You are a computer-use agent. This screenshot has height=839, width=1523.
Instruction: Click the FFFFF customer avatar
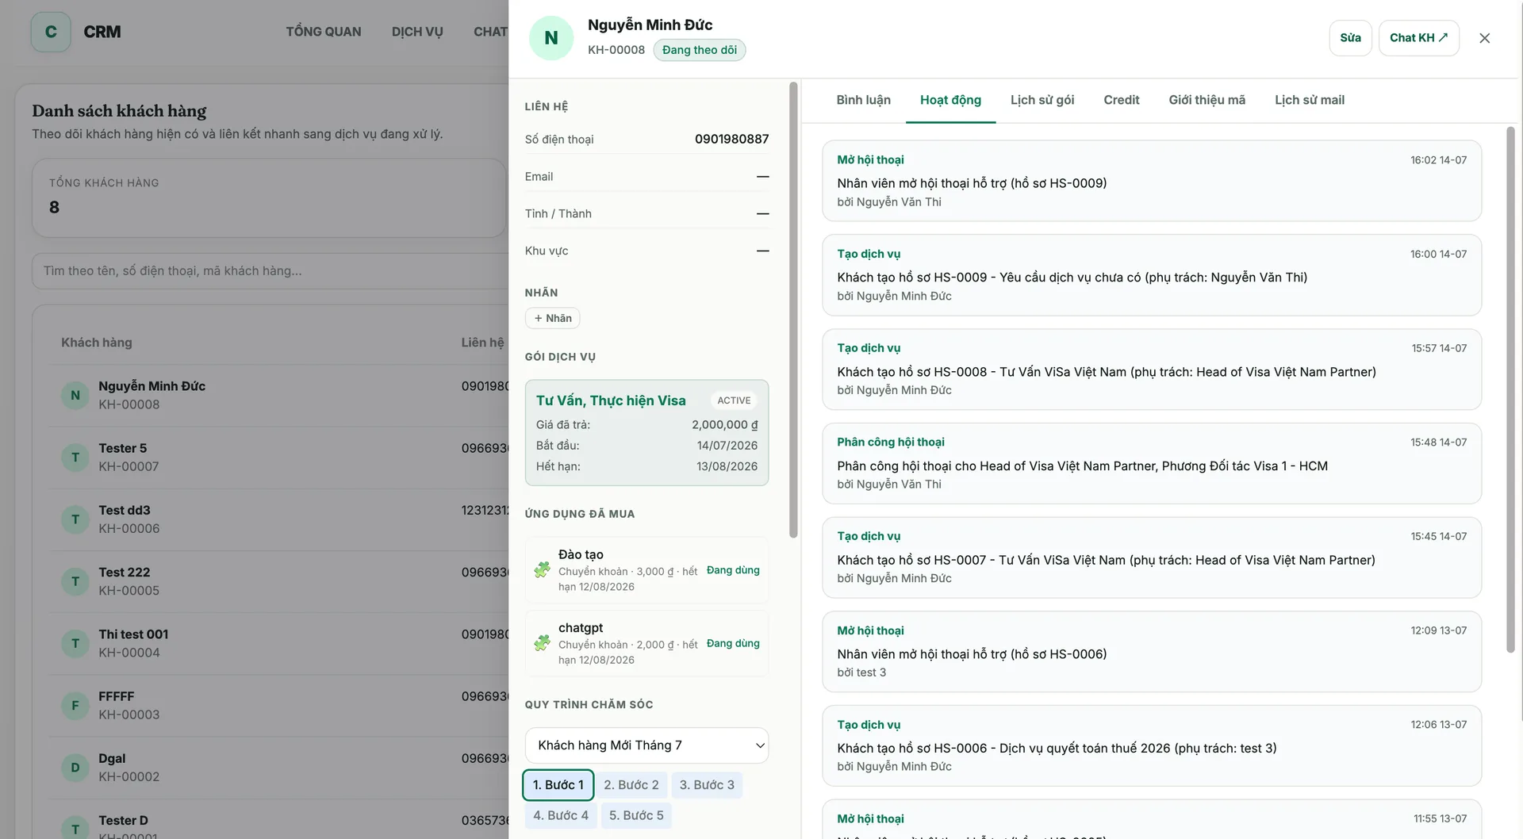(75, 705)
